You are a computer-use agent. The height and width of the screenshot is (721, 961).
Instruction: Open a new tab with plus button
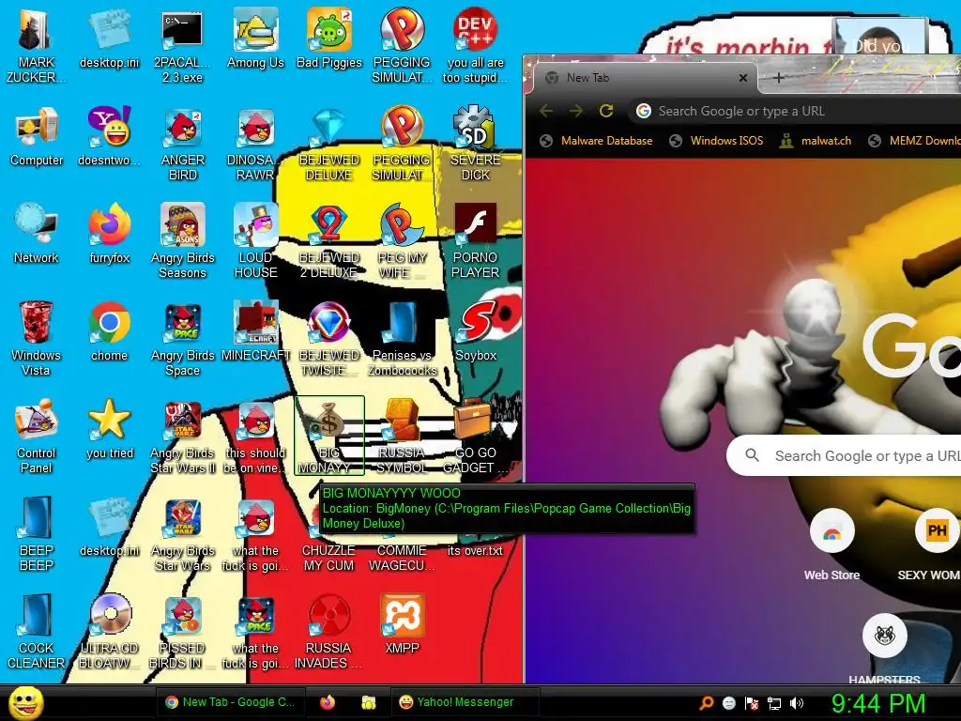click(x=778, y=78)
